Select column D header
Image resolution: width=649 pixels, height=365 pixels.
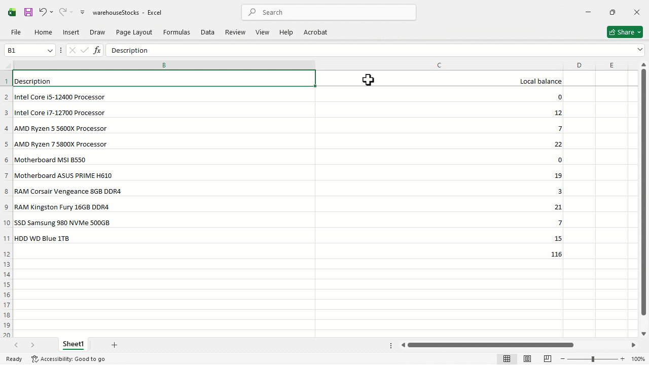point(579,65)
